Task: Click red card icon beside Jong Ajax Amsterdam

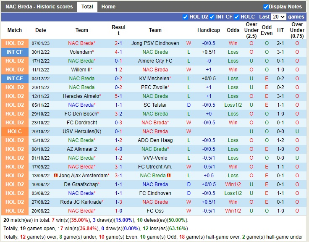Action: click(x=56, y=175)
